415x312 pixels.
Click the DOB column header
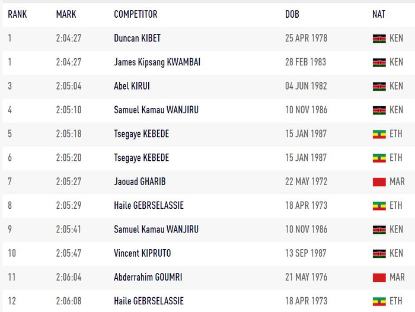pos(292,14)
